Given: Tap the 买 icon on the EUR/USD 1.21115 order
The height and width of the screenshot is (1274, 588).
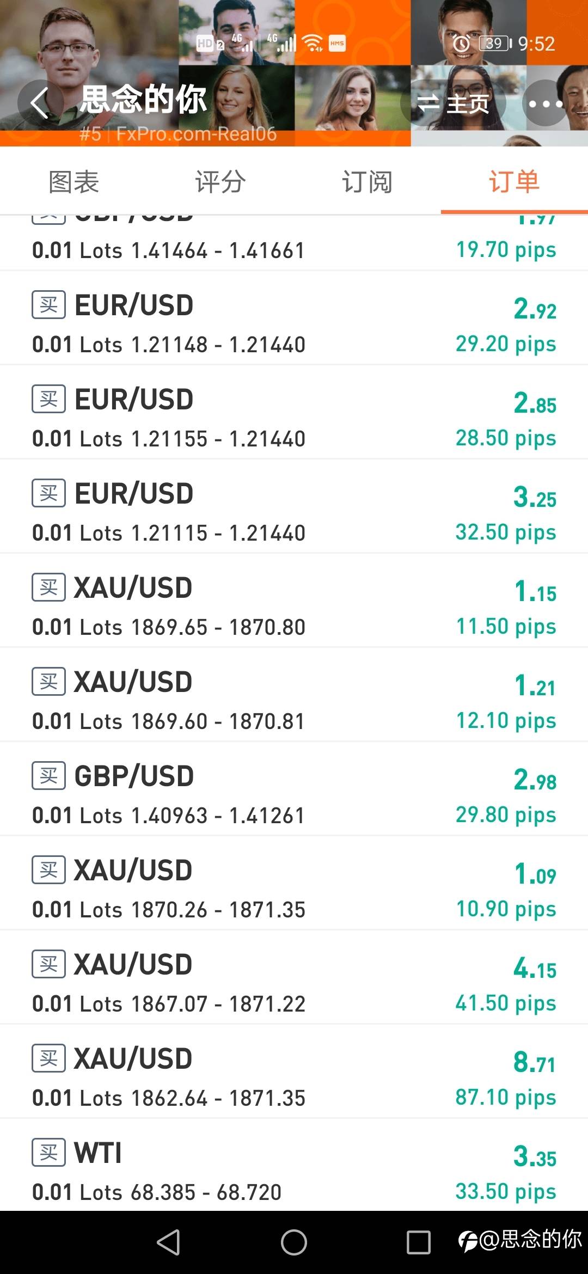Looking at the screenshot, I should tap(48, 493).
